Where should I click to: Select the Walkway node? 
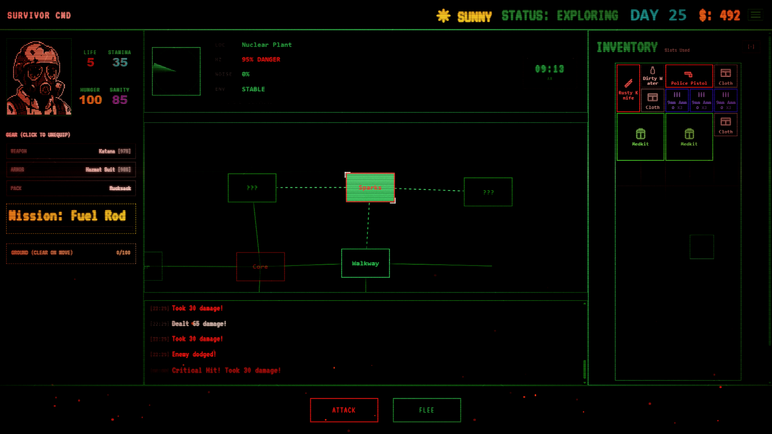click(x=365, y=263)
